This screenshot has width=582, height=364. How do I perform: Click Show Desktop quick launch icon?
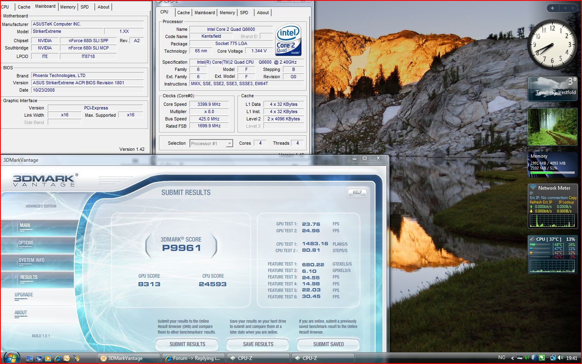[30, 358]
